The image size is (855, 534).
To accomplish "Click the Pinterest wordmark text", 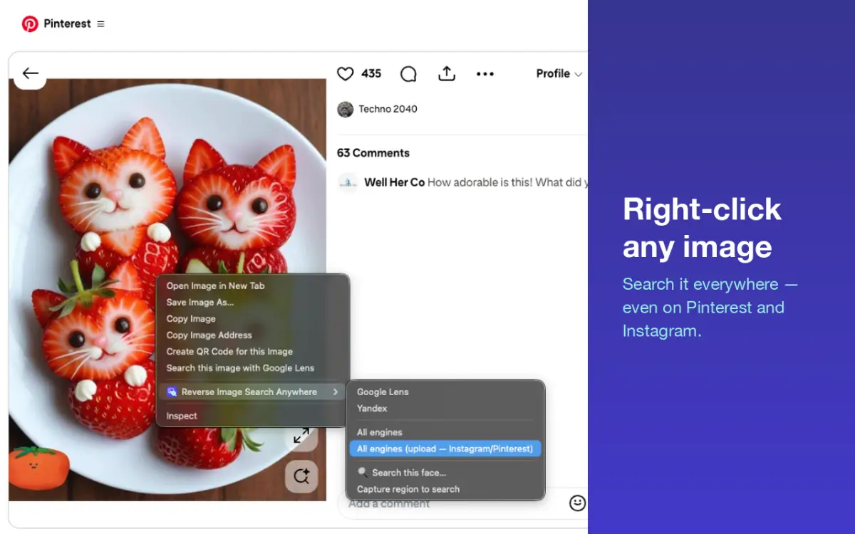I will pyautogui.click(x=67, y=23).
